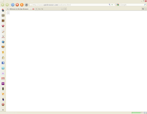The height and width of the screenshot is (114, 147).
Task: Click the site identity box in address bar
Action: [31, 5]
